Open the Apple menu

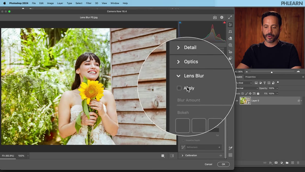coord(4,3)
